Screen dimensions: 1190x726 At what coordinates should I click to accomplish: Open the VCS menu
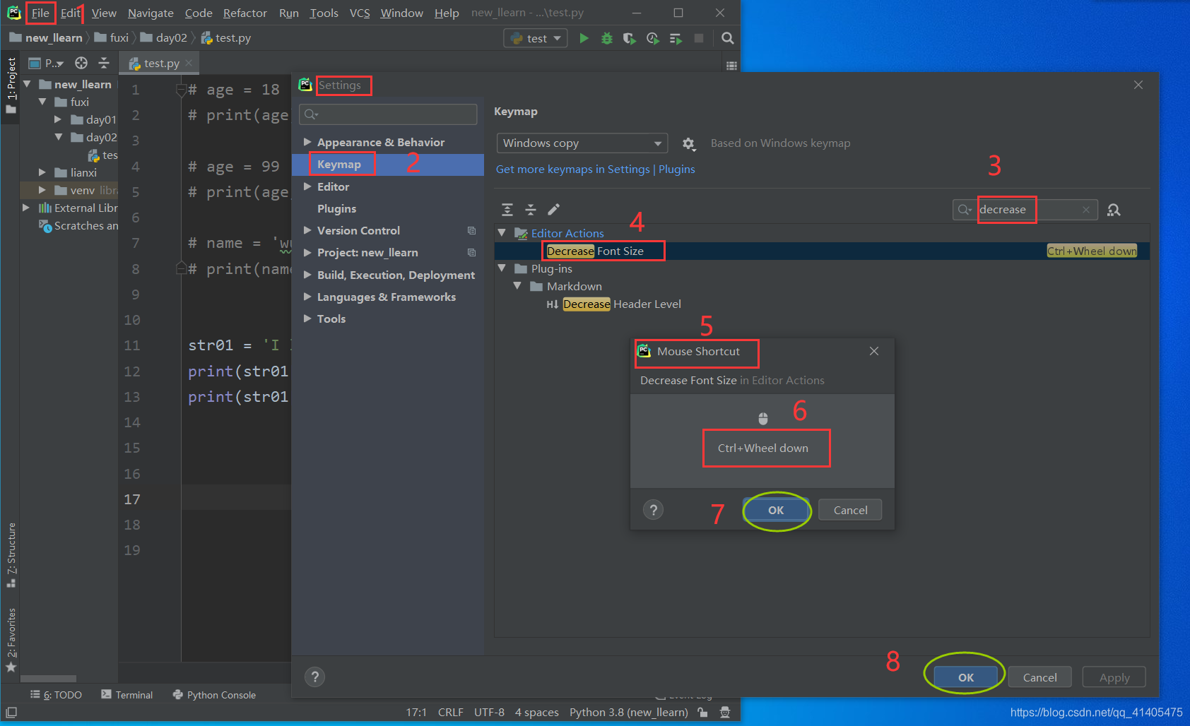360,13
